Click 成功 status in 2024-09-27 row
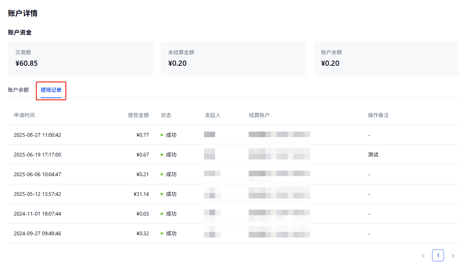 click(x=171, y=233)
